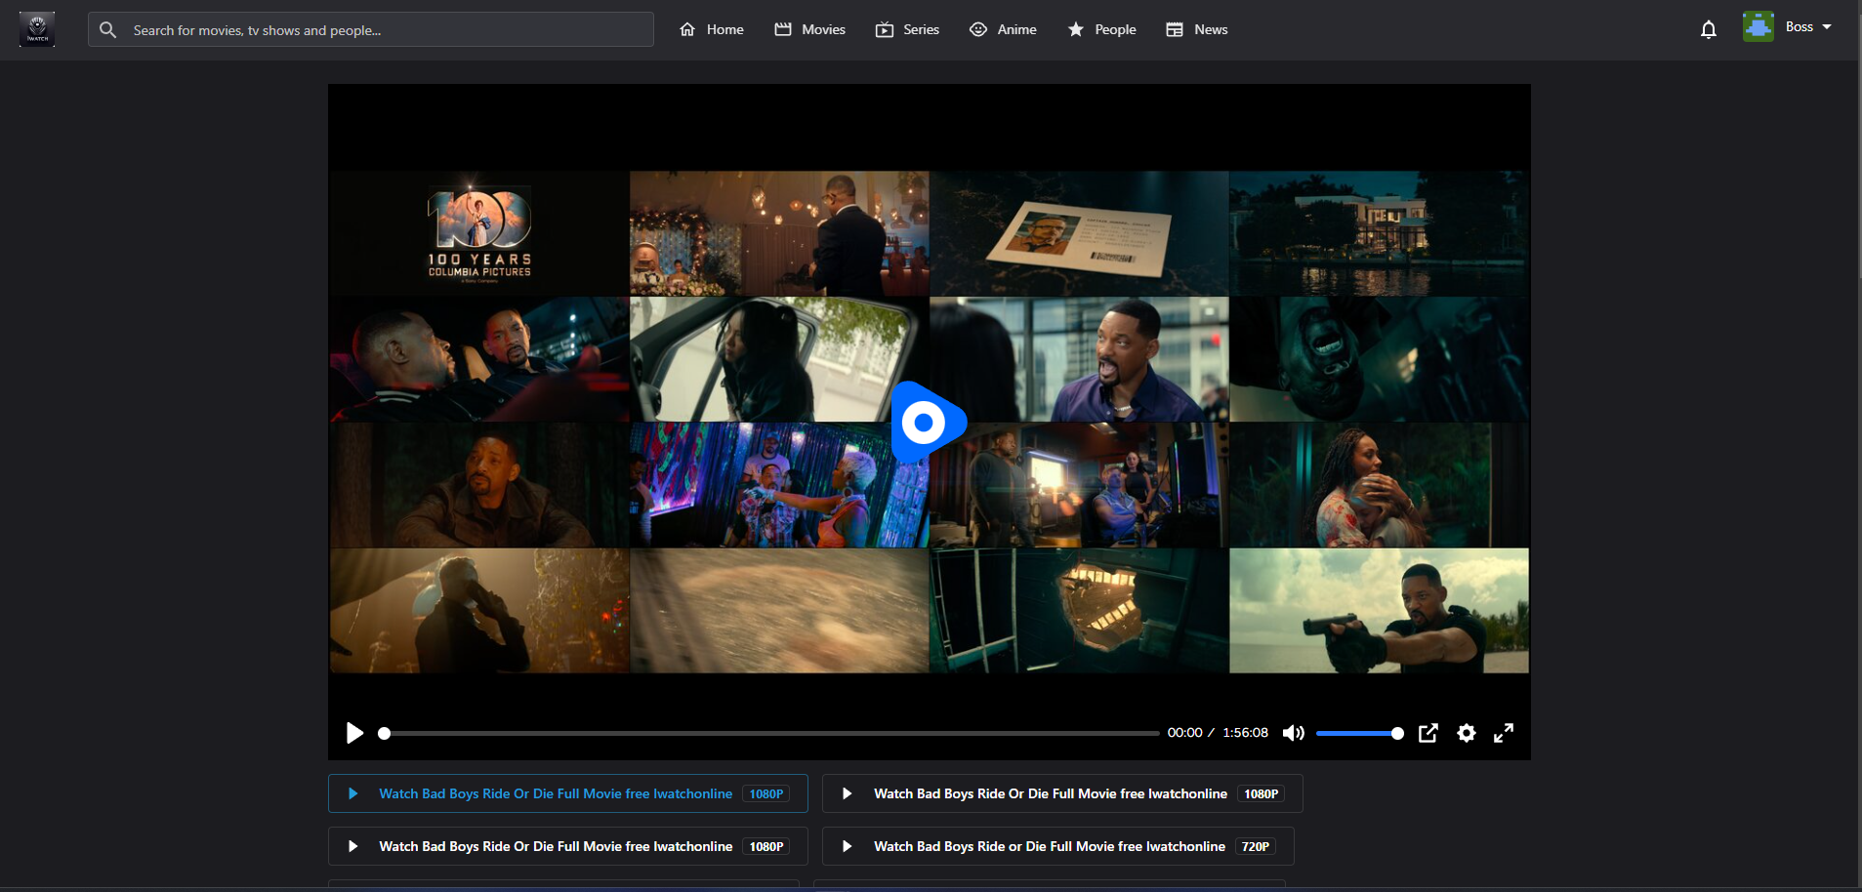Open the notifications bell

(x=1708, y=30)
